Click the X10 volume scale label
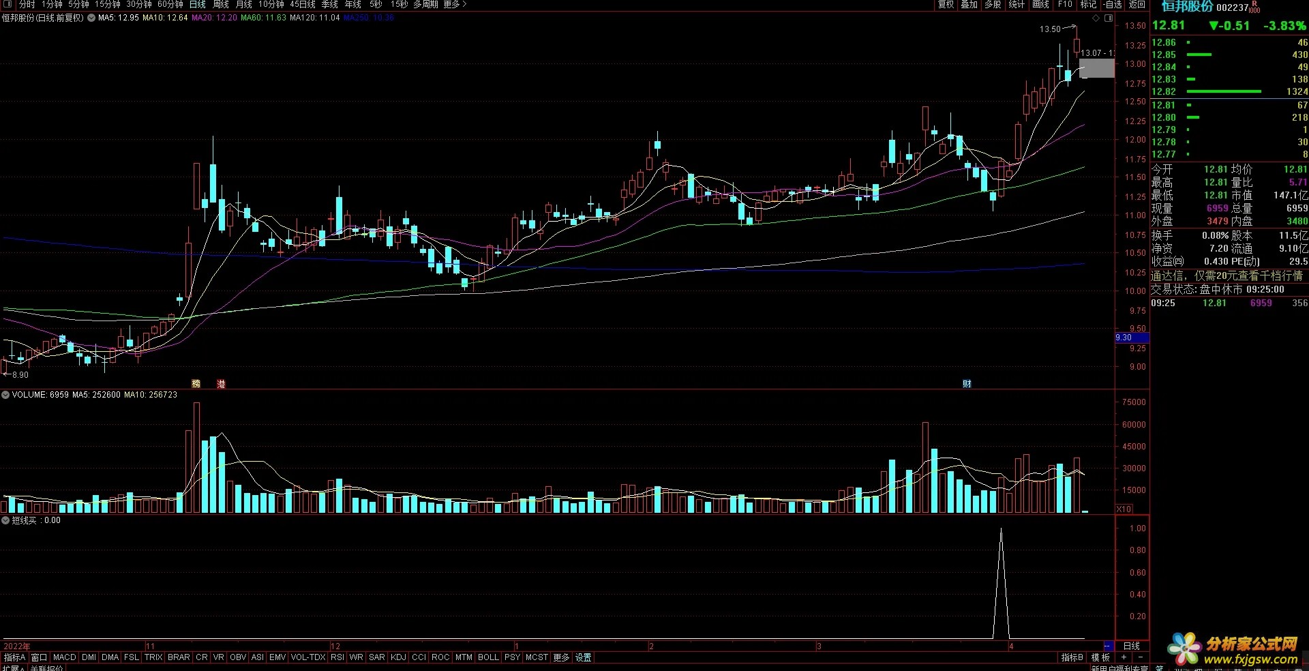The height and width of the screenshot is (671, 1309). pyautogui.click(x=1124, y=509)
